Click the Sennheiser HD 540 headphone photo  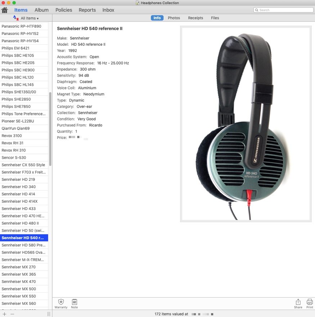click(x=246, y=124)
